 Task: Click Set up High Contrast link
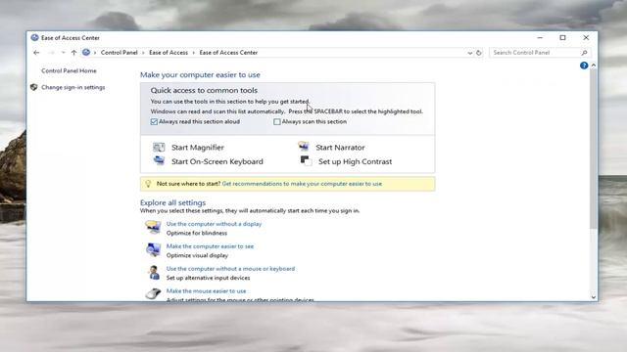[355, 161]
